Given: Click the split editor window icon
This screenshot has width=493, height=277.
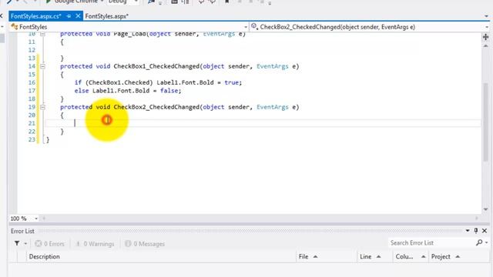Looking at the screenshot, I should [x=485, y=37].
